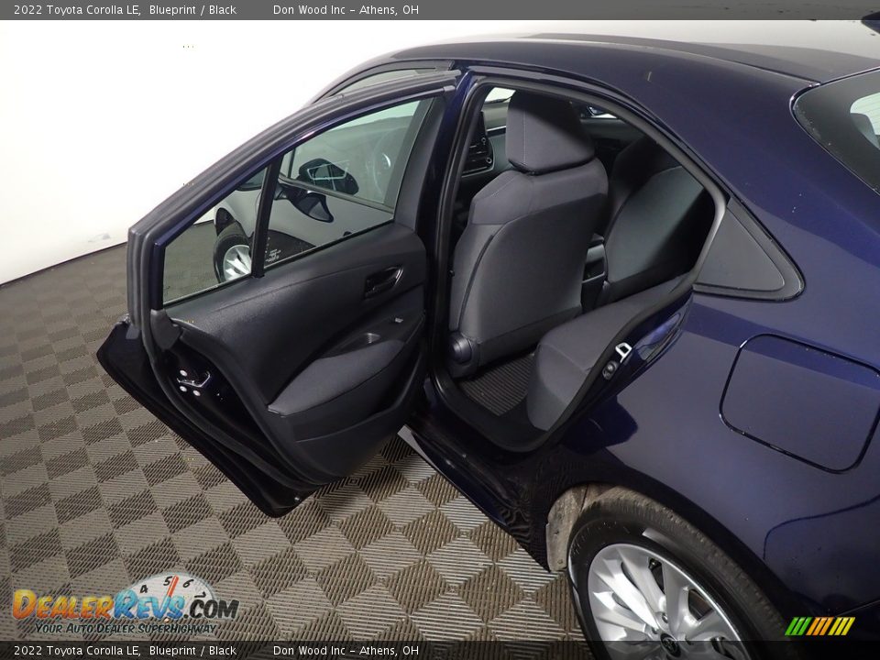Click the 'Blueprint / Black' label in the footer
This screenshot has height=660, width=880.
click(x=192, y=649)
